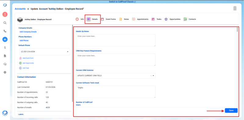Click the Contact Information heading
The width and height of the screenshot is (244, 120).
[x=27, y=77]
